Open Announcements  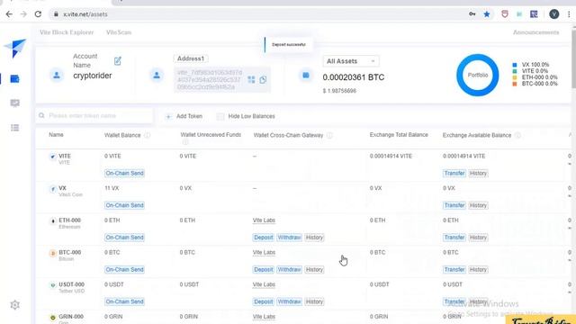(x=536, y=32)
